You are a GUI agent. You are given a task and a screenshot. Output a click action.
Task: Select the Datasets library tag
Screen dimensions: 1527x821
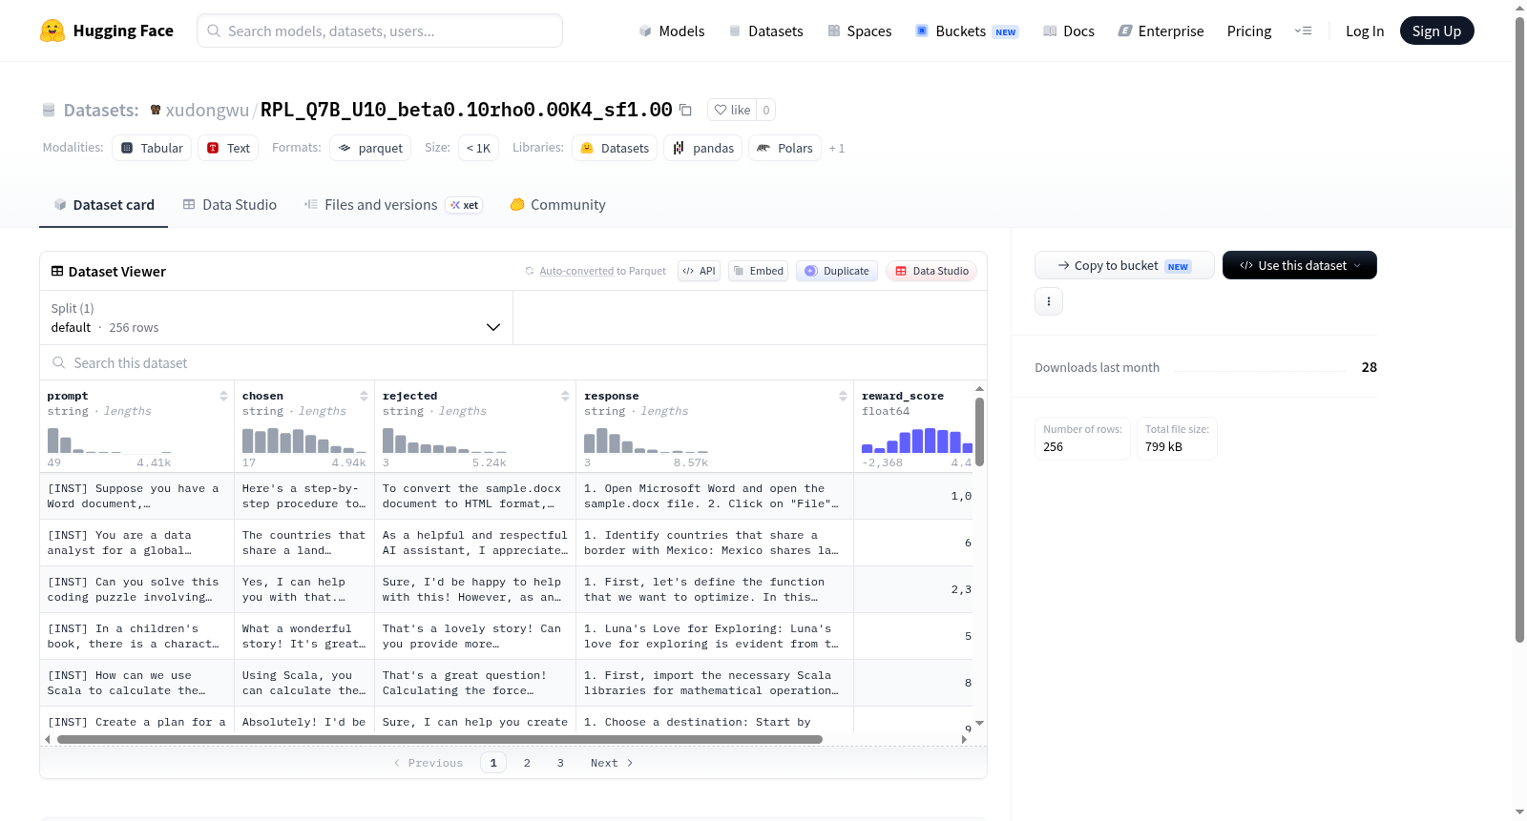[615, 148]
